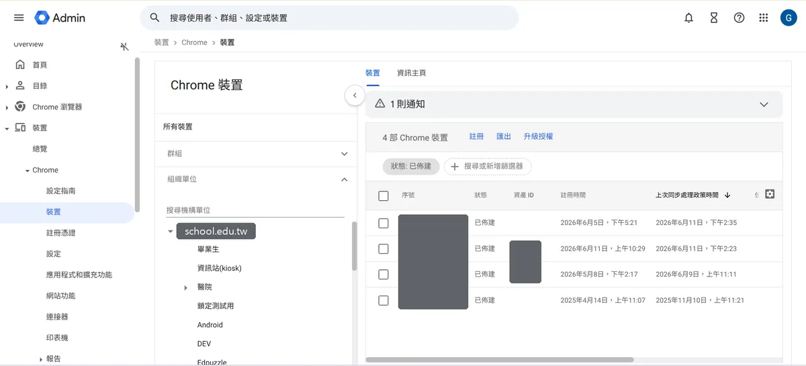
Task: Click 搜尋或新增篩選器 button
Action: point(488,166)
